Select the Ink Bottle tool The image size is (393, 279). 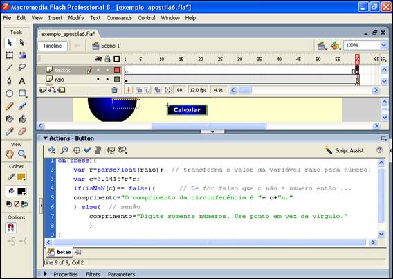(10, 118)
